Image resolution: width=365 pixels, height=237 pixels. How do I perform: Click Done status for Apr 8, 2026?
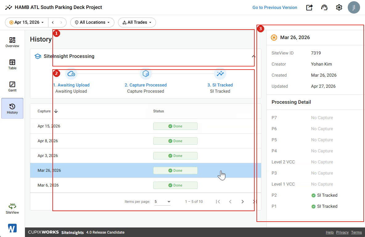pos(175,141)
